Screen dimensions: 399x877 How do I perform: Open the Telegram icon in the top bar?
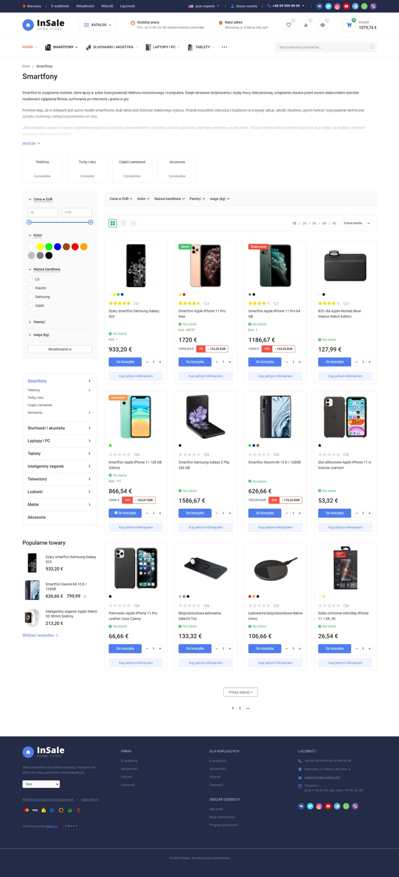[x=355, y=6]
